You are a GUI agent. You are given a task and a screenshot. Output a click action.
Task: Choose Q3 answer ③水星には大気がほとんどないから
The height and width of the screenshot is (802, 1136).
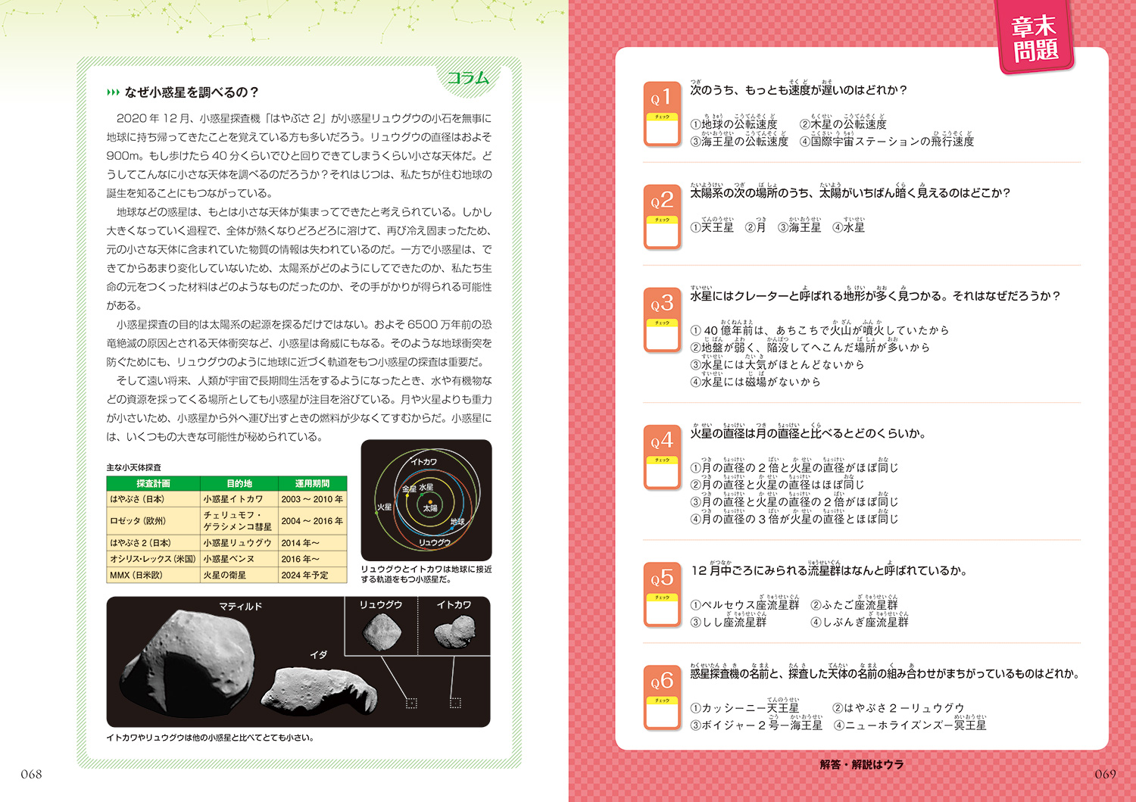coord(777,364)
